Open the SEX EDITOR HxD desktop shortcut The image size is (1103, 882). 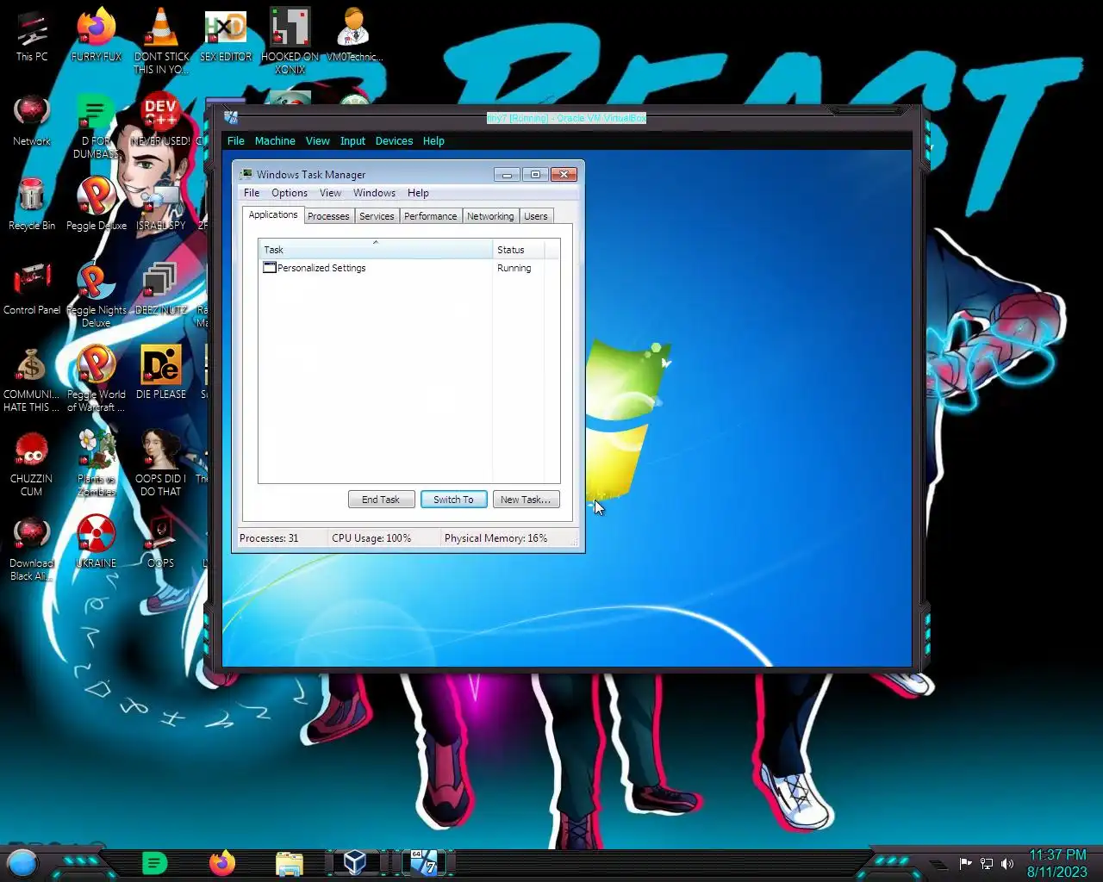click(226, 35)
